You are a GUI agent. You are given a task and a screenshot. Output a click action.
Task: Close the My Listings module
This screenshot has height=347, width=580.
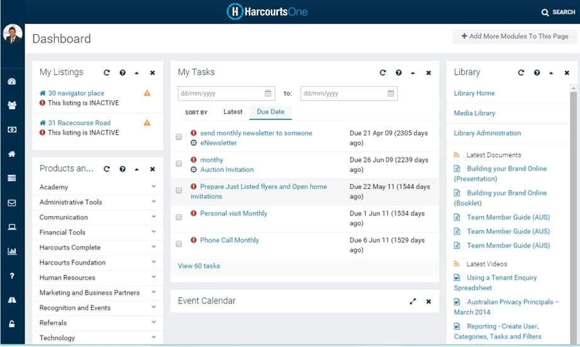click(x=152, y=73)
